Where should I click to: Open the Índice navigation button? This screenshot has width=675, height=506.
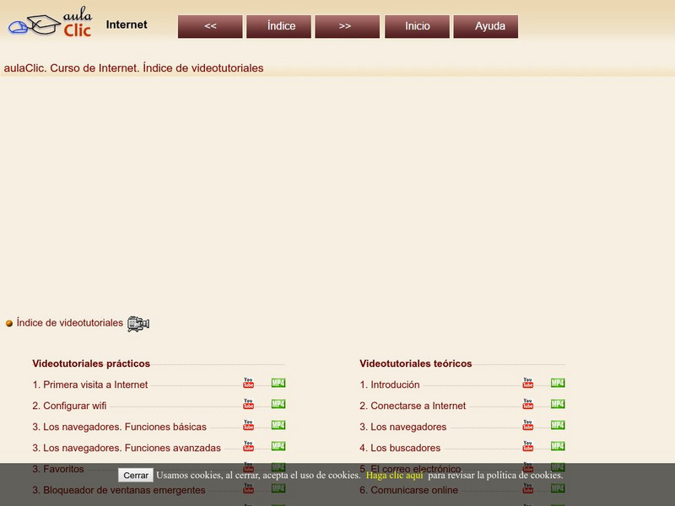tap(278, 26)
